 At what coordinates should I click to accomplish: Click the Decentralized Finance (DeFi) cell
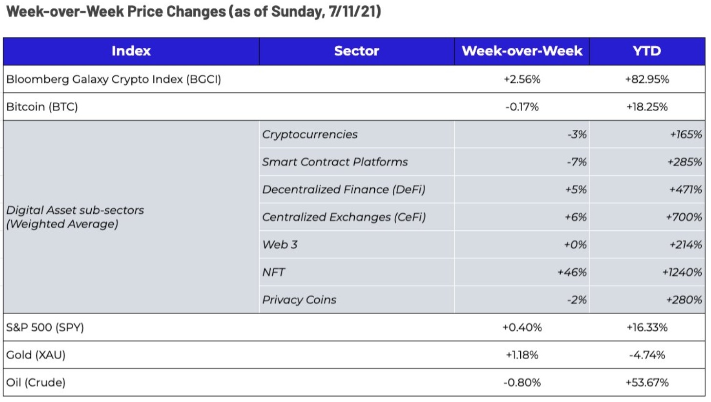tap(344, 189)
